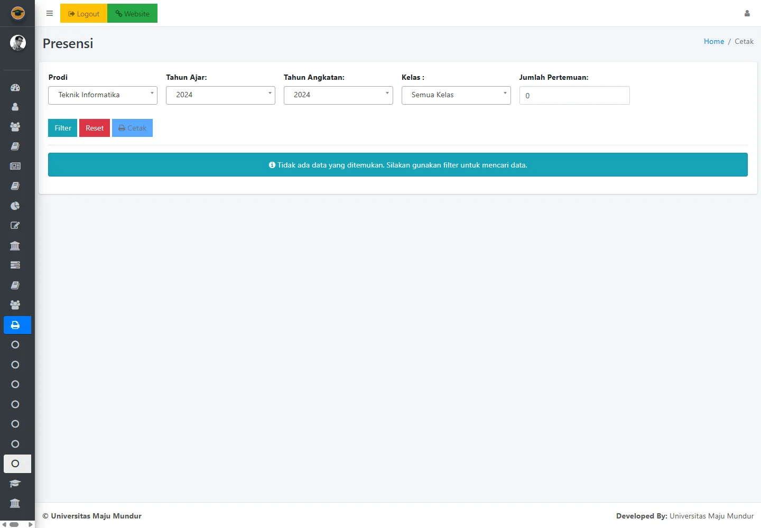761x528 pixels.
Task: Click the user icon at top right
Action: 747,14
